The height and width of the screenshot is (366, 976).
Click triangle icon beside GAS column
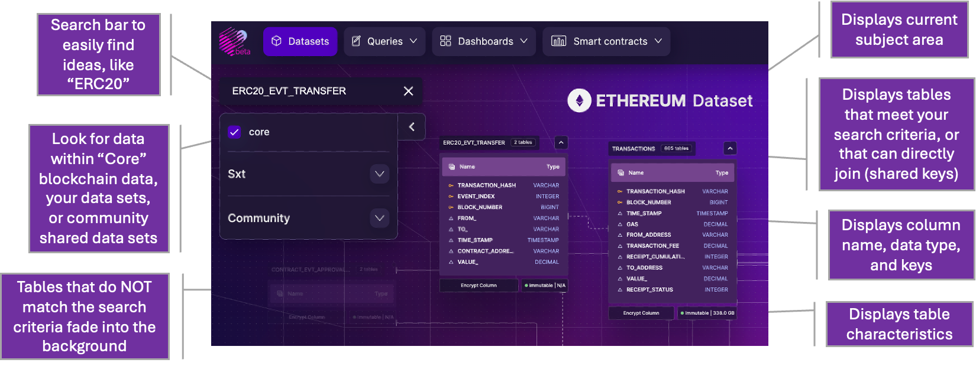click(620, 224)
